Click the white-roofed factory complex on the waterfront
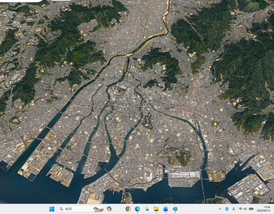This screenshot has width=274, height=214. pos(185,175)
